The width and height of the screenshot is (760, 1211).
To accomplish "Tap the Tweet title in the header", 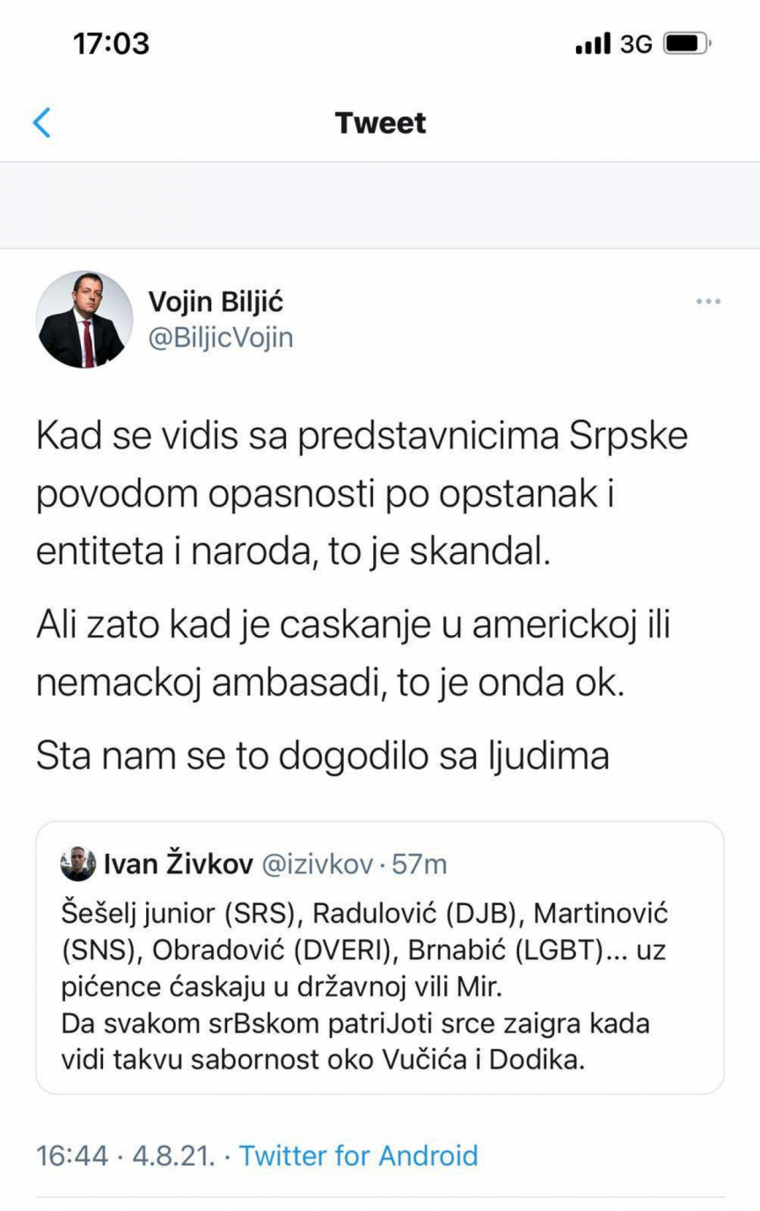I will 380,122.
